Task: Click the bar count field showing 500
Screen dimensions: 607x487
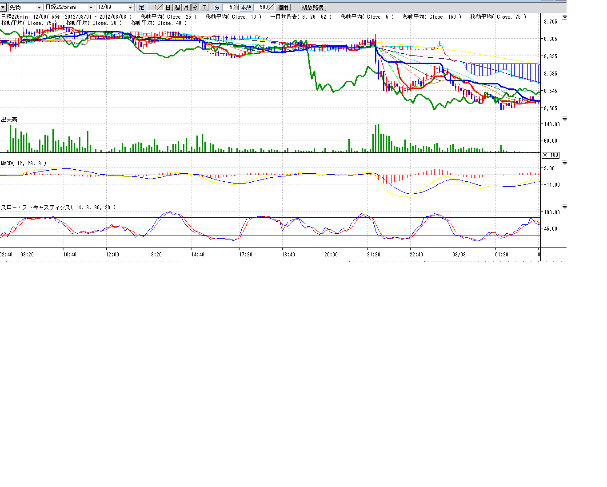Action: [x=261, y=8]
